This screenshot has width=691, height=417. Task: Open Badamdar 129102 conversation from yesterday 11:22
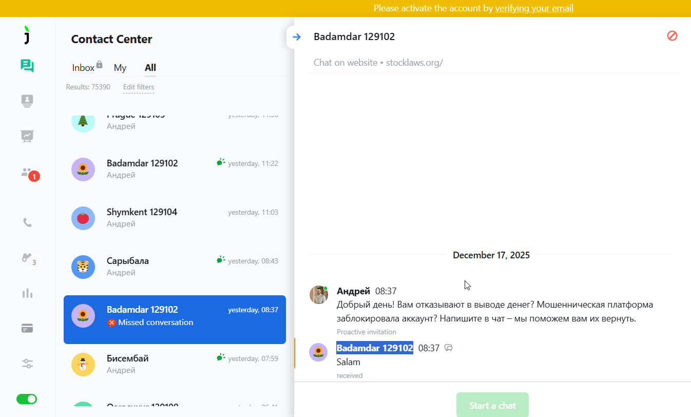(x=175, y=169)
